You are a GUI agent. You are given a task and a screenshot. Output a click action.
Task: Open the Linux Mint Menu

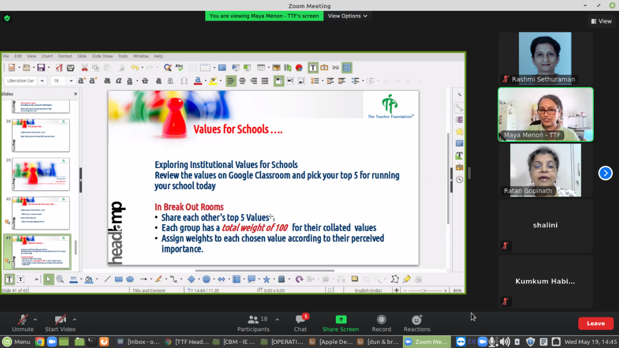coord(16,341)
